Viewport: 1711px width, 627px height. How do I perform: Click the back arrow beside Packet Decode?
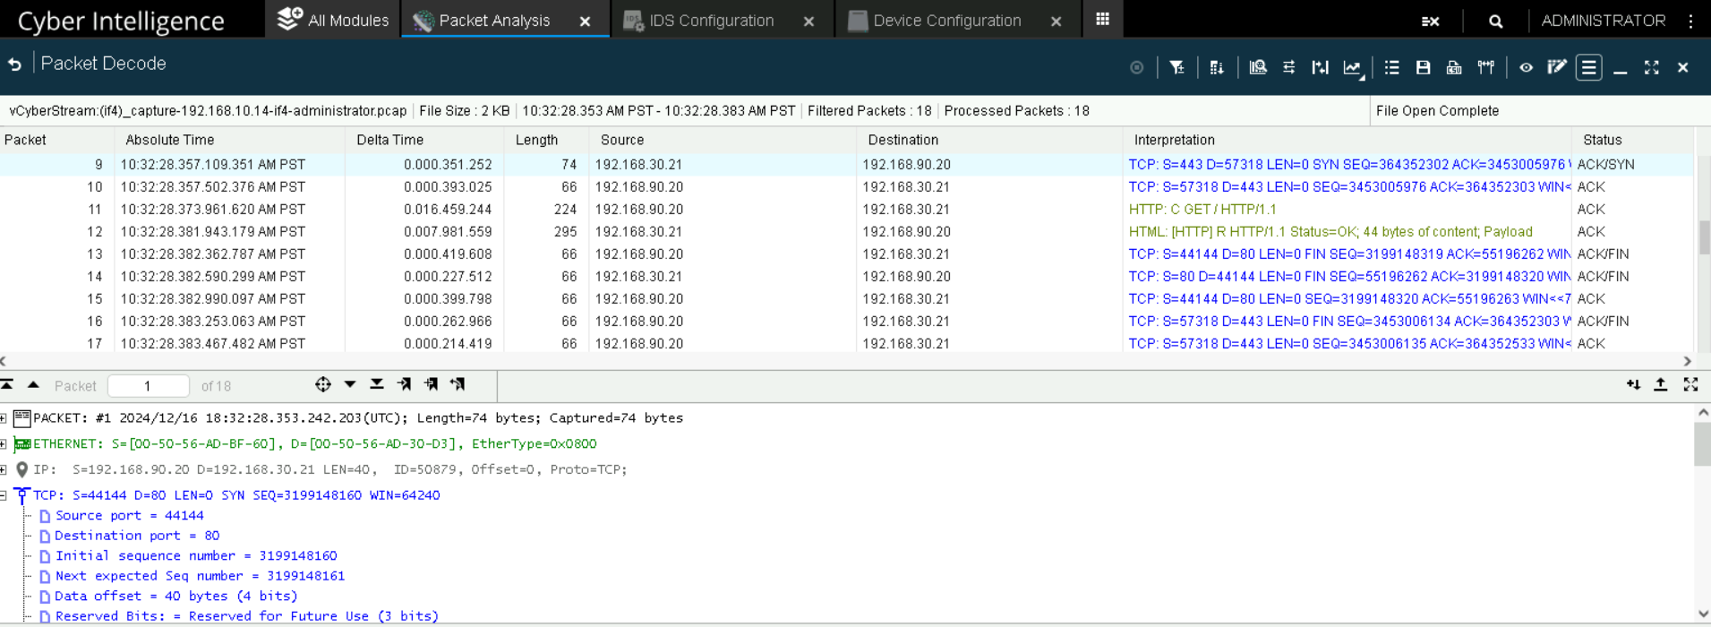(15, 64)
